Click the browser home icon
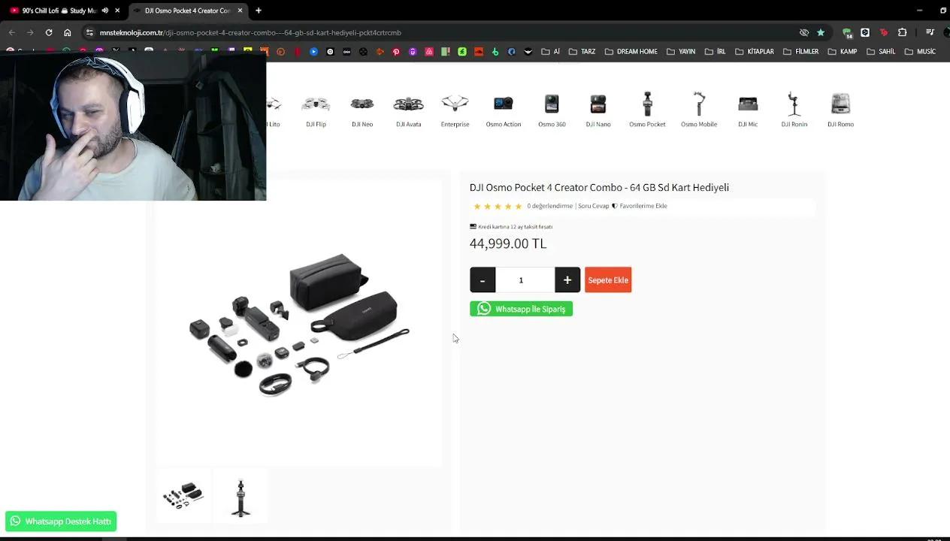950x541 pixels. click(68, 32)
